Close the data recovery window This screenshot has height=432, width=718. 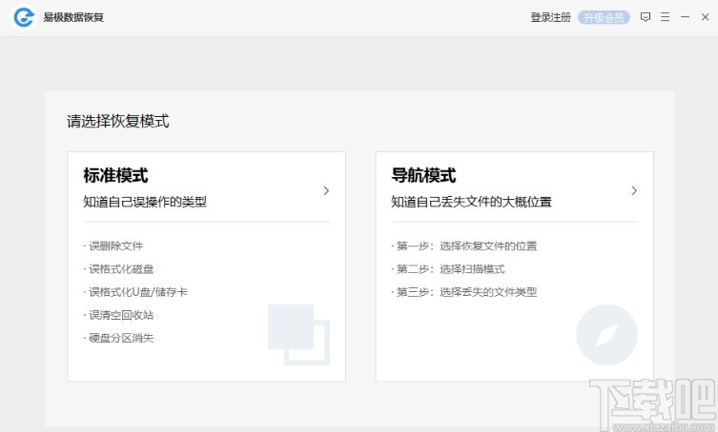706,17
